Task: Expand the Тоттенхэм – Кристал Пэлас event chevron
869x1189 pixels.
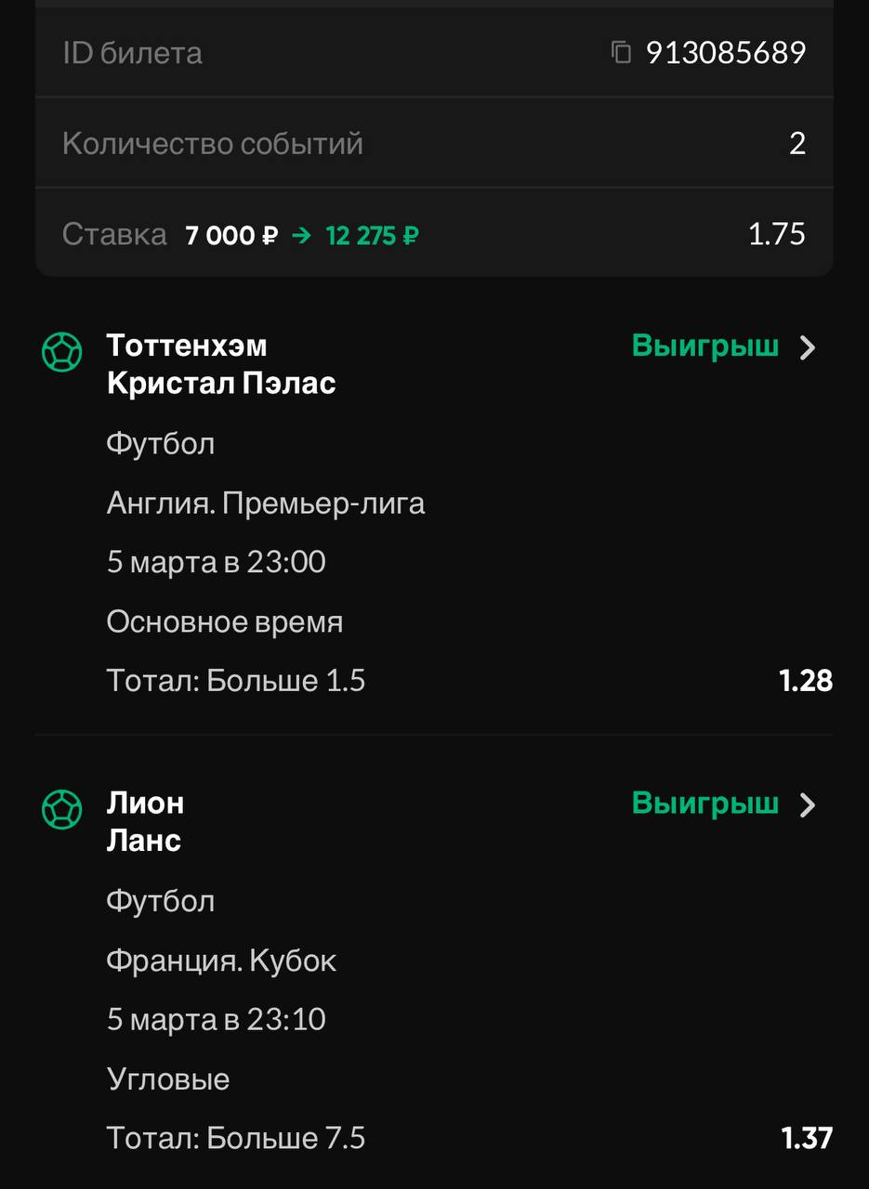Action: (x=808, y=347)
